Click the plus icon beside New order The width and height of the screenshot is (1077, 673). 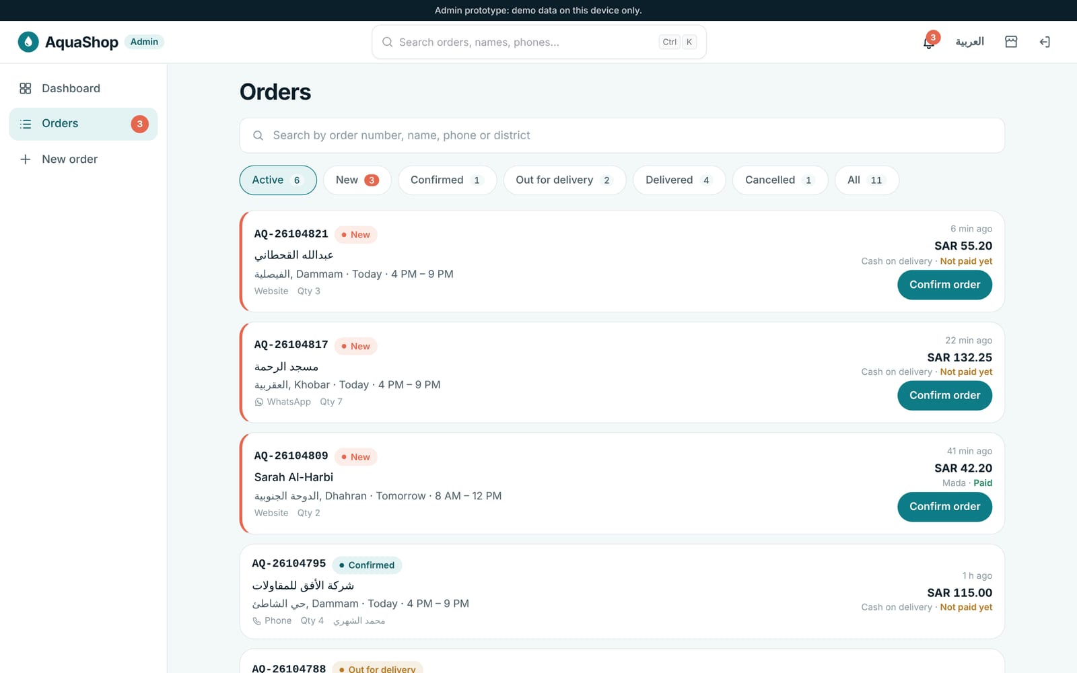pyautogui.click(x=26, y=160)
